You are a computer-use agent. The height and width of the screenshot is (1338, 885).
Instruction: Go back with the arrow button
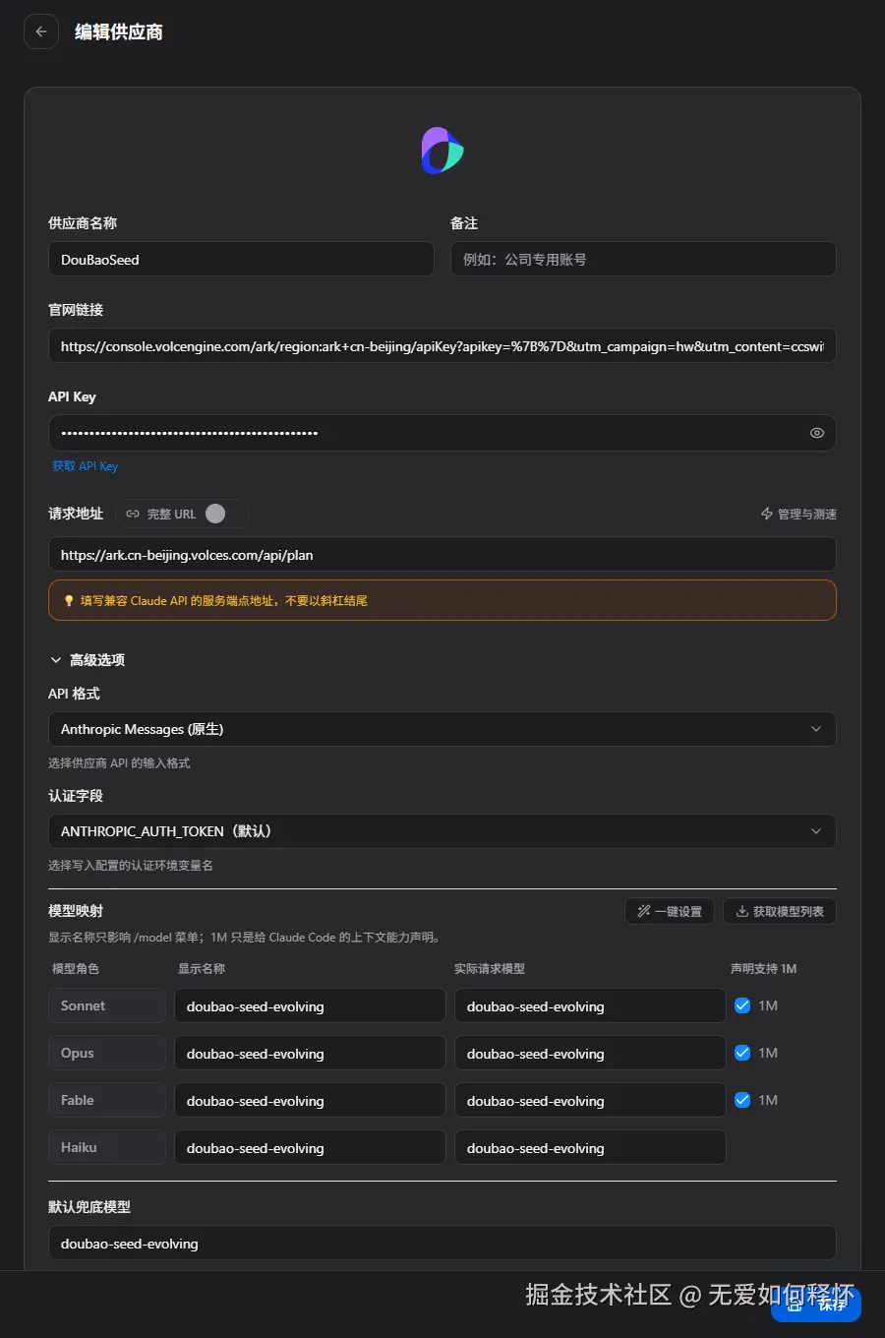[x=41, y=31]
